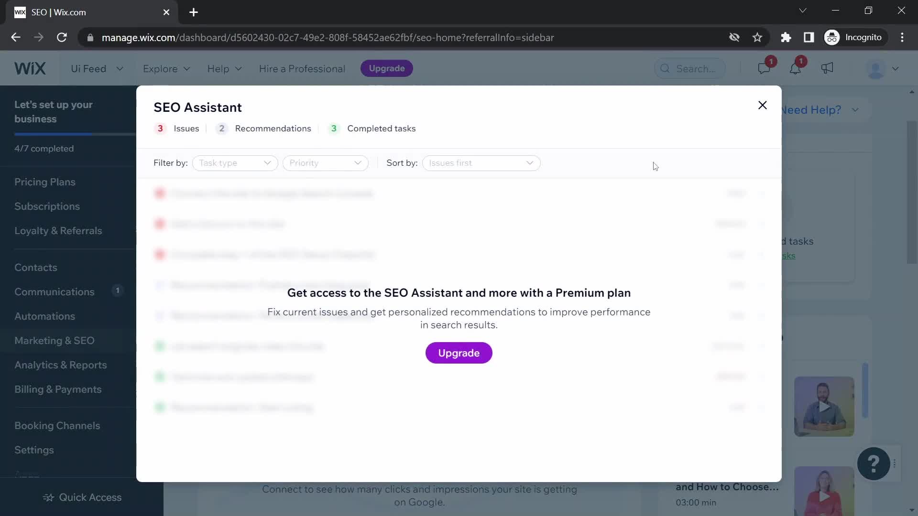Click the Analytics and Reports sidebar icon
The width and height of the screenshot is (918, 516).
[x=61, y=365]
